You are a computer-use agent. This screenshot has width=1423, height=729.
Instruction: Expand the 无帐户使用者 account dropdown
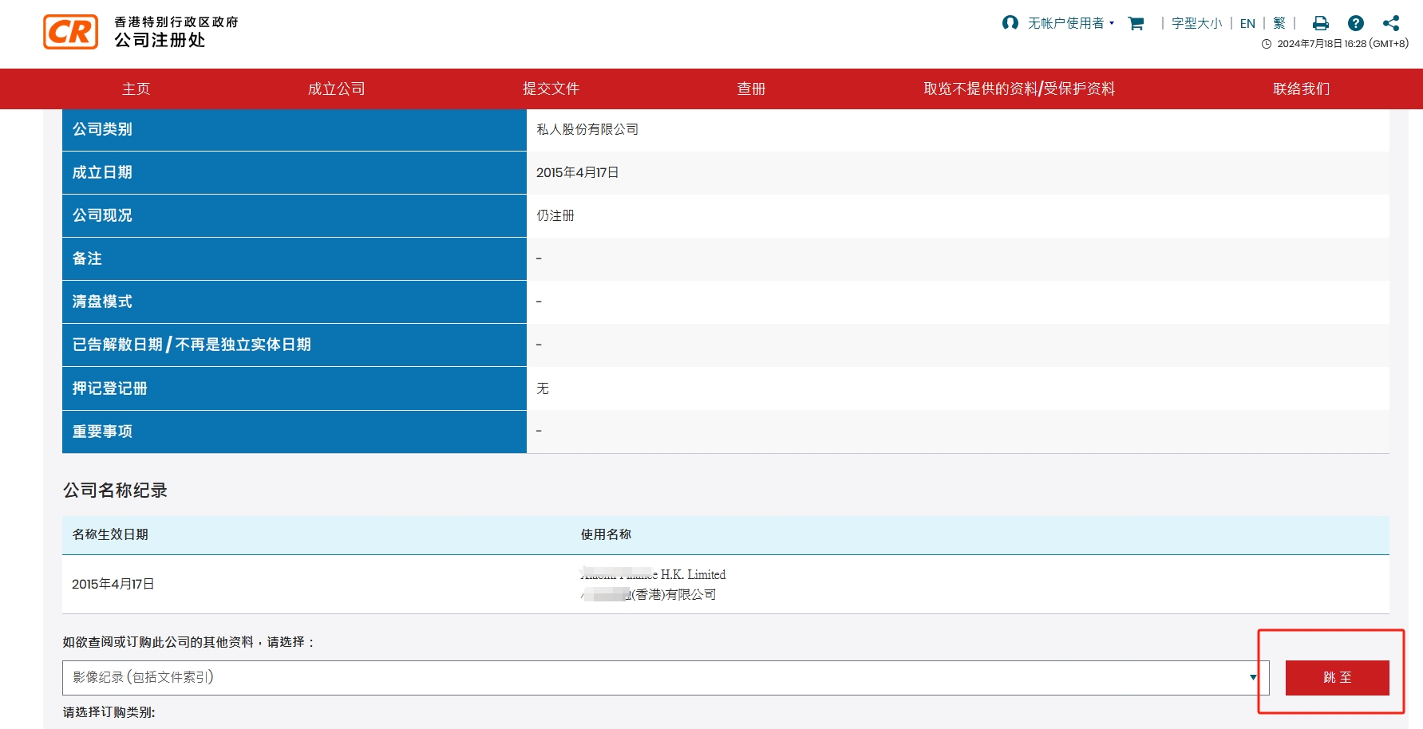pyautogui.click(x=1070, y=24)
